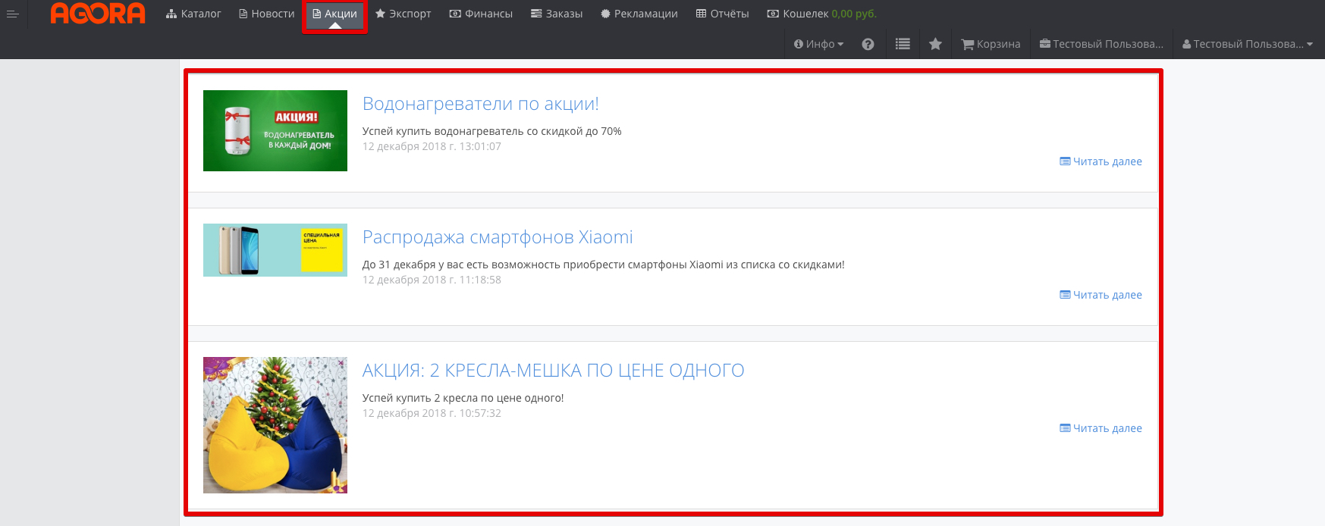Click the AGORA logo
The height and width of the screenshot is (526, 1325).
(x=98, y=14)
